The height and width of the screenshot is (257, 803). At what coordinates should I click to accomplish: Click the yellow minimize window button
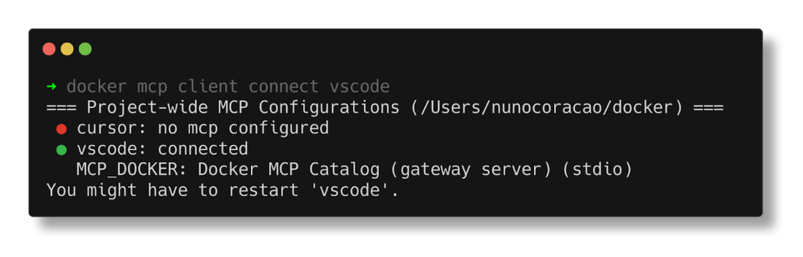point(67,49)
